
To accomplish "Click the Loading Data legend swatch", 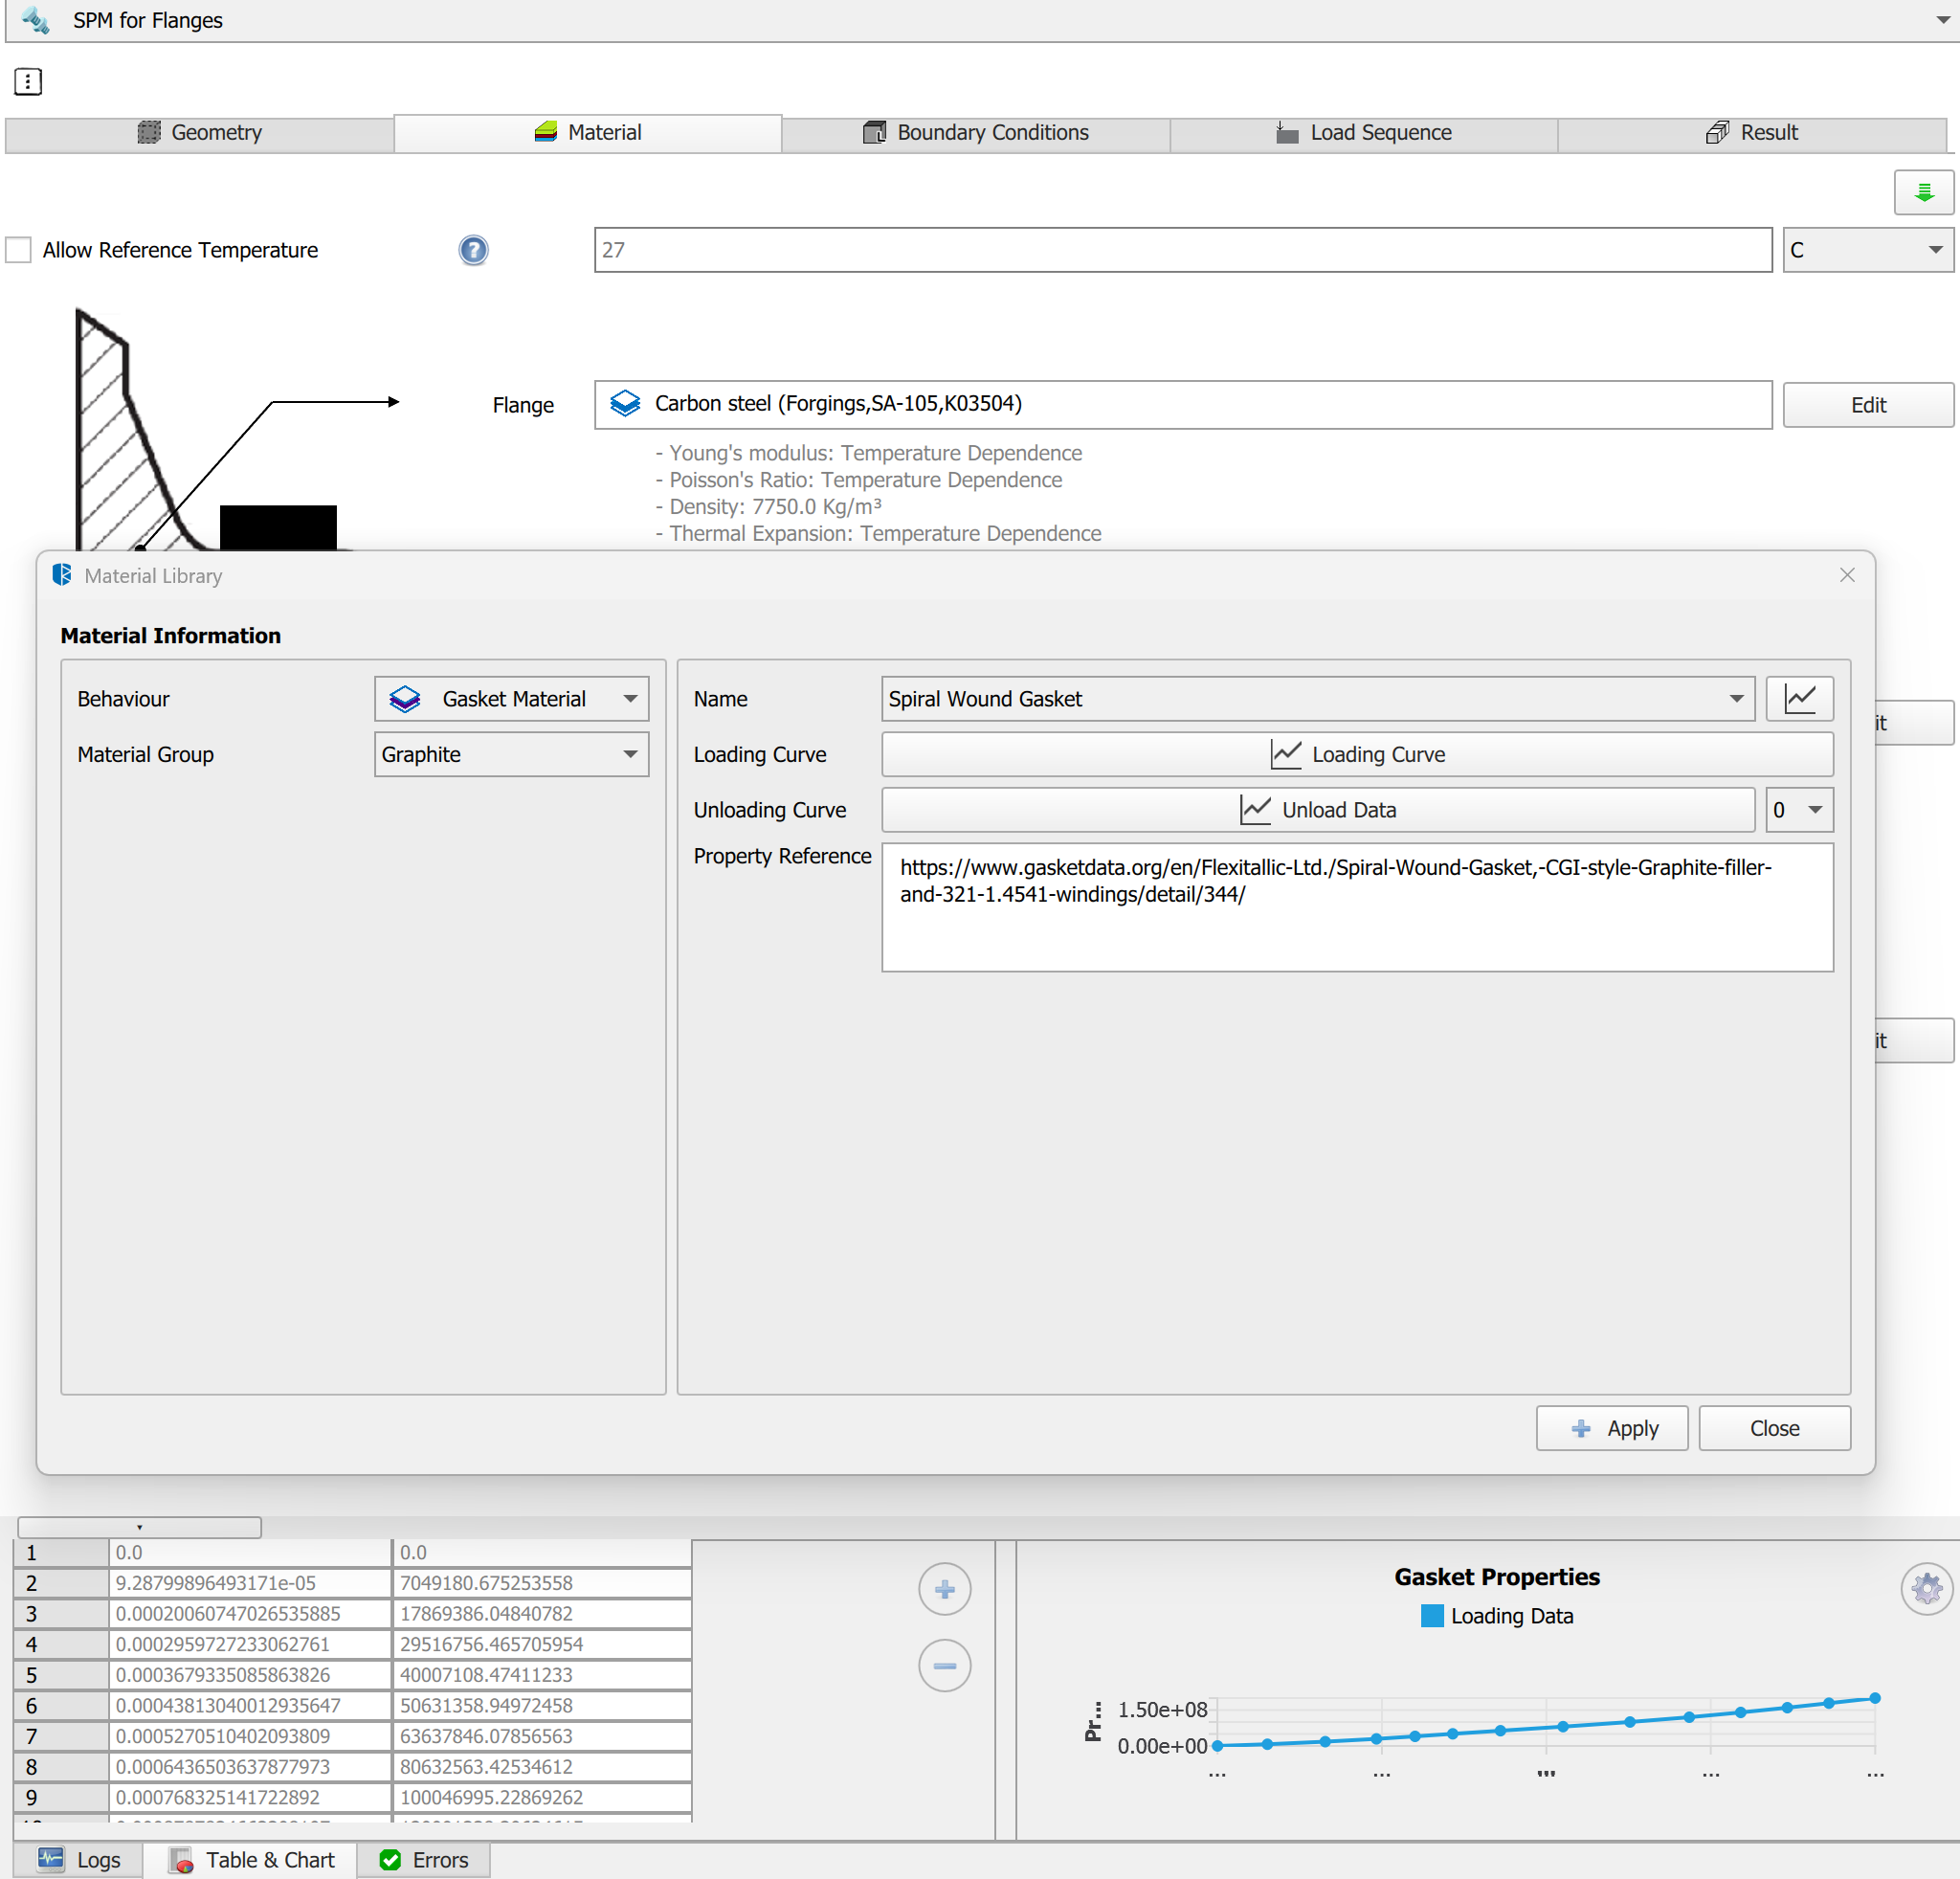I will pos(1431,1616).
